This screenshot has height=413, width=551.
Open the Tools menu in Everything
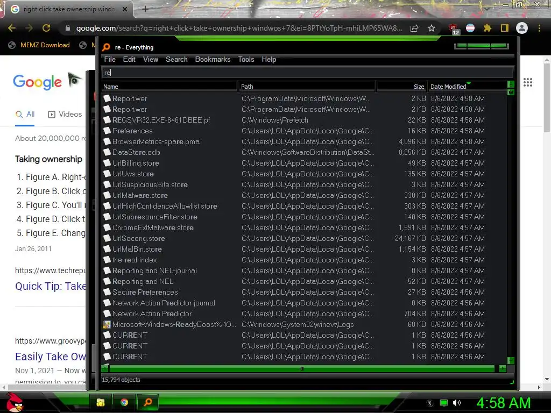click(246, 59)
